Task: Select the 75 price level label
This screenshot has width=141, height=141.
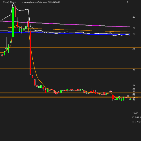Action: tap(134, 28)
